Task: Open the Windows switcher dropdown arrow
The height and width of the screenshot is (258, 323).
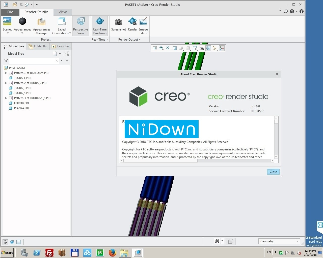Action: click(x=32, y=5)
